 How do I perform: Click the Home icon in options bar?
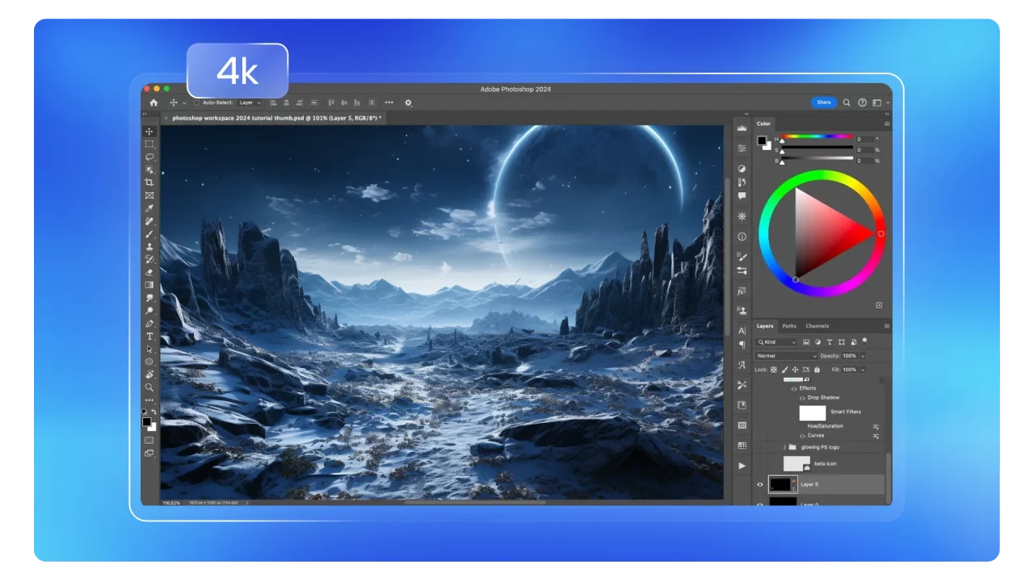click(153, 102)
